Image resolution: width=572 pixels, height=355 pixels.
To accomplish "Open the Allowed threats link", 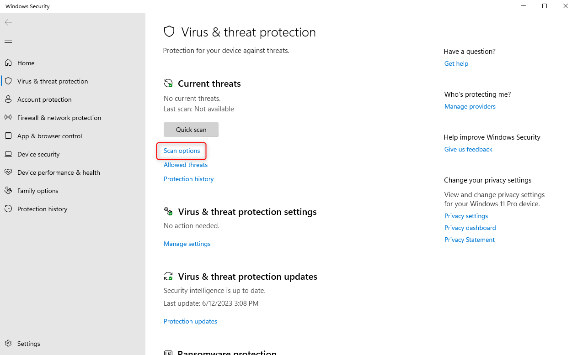I will (186, 165).
